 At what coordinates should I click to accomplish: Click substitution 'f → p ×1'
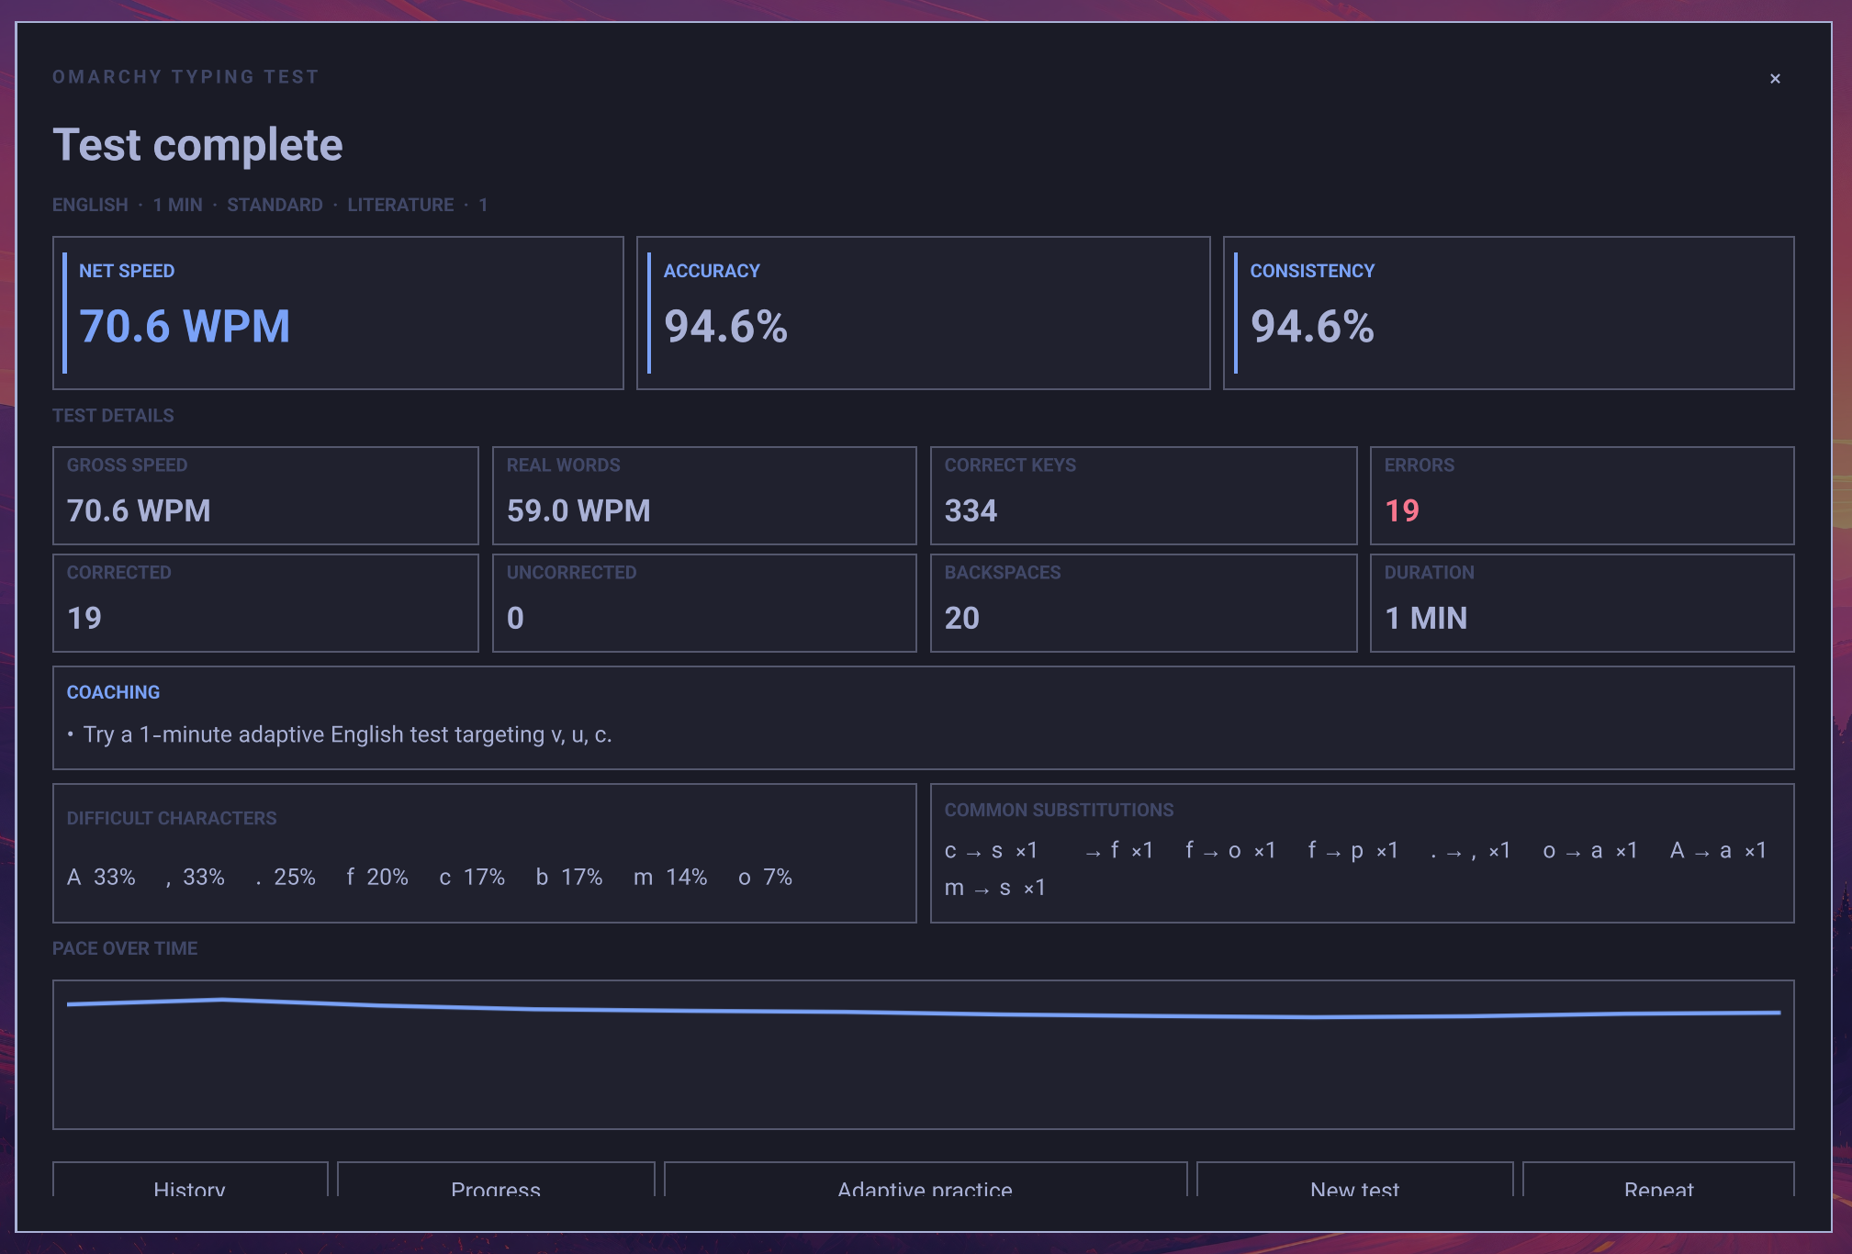tap(1353, 851)
